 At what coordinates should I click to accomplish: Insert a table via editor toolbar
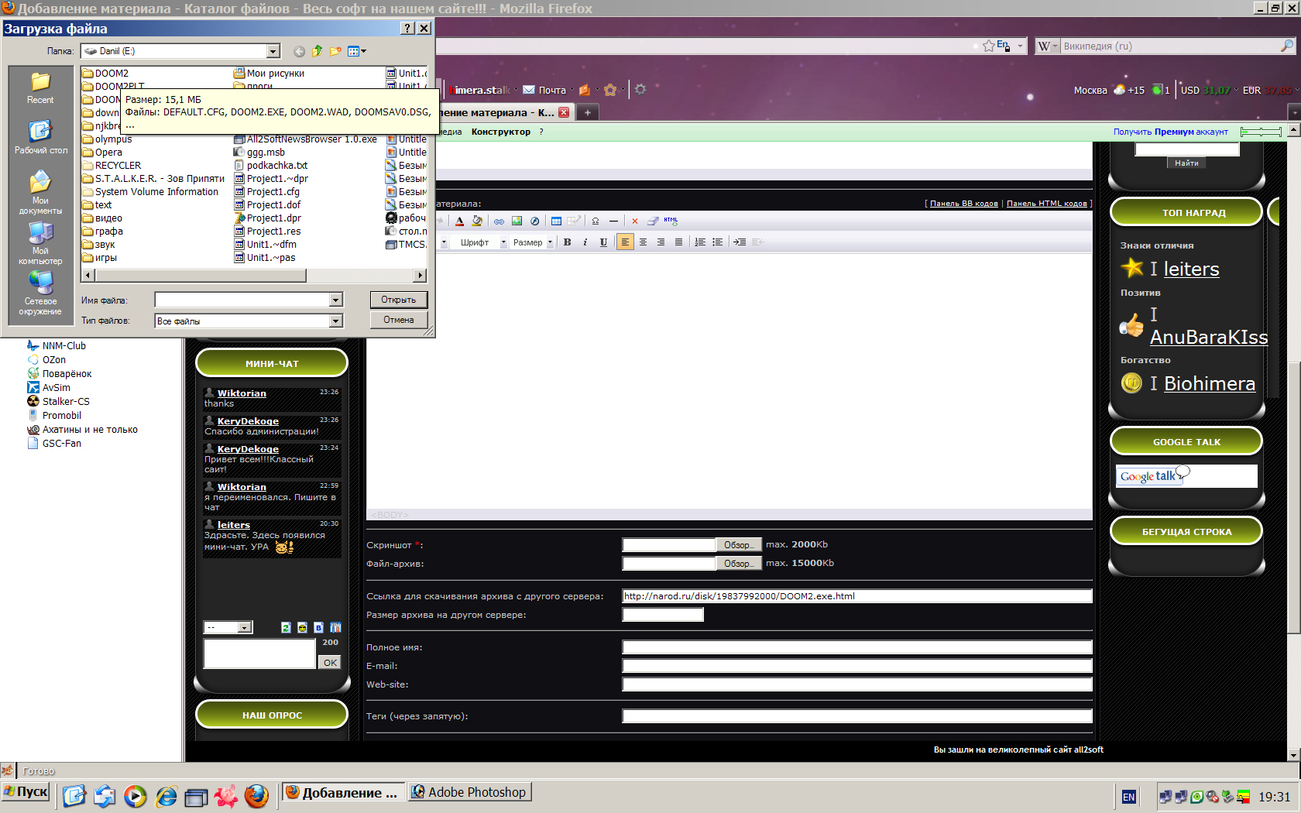tap(556, 221)
